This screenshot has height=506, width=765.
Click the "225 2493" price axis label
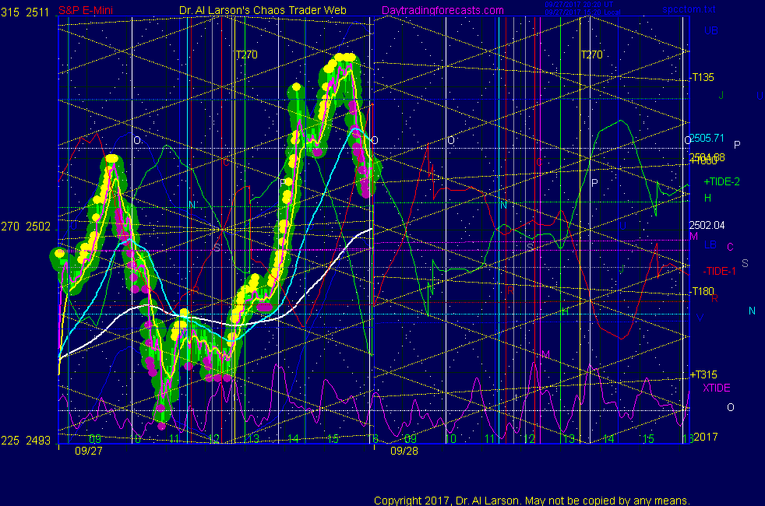pos(26,441)
